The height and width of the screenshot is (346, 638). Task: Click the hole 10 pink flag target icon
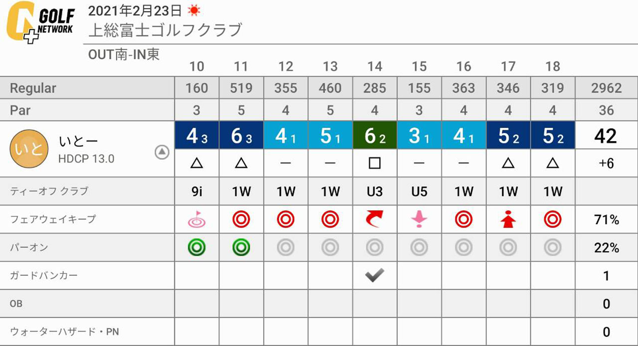pyautogui.click(x=196, y=219)
